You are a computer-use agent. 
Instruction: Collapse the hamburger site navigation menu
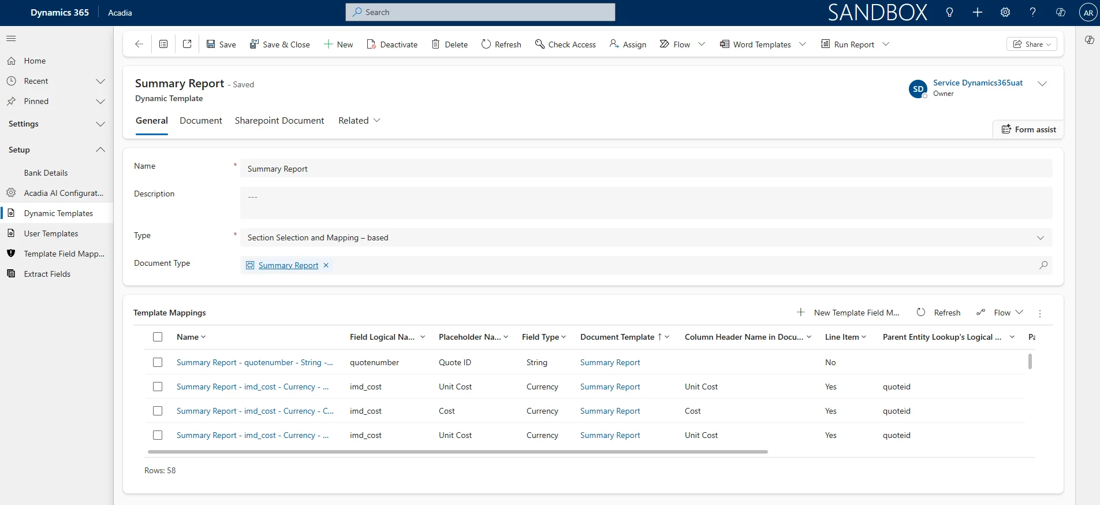click(11, 39)
